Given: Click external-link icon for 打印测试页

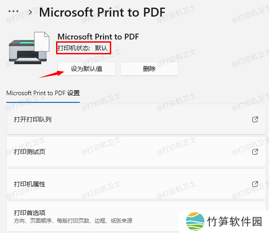Looking at the screenshot, I should pyautogui.click(x=255, y=152).
